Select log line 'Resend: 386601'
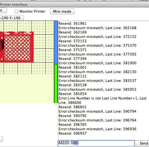This screenshot has width=149, height=147. pyautogui.click(x=72, y=107)
